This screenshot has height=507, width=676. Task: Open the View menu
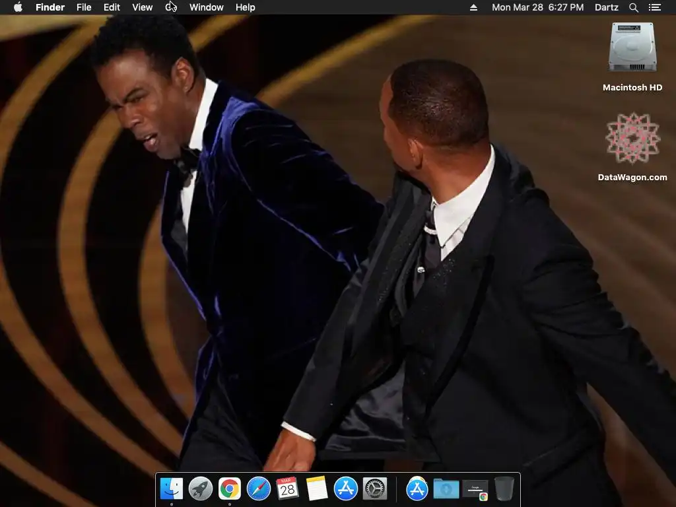coord(143,7)
